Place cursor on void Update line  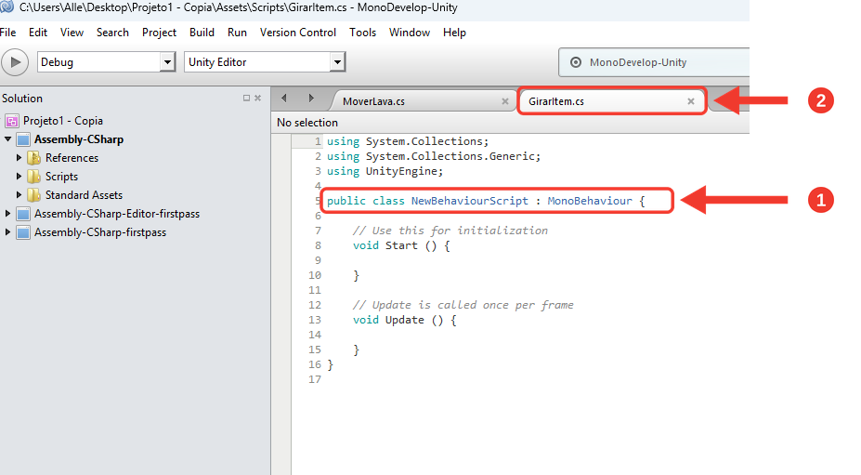(405, 320)
